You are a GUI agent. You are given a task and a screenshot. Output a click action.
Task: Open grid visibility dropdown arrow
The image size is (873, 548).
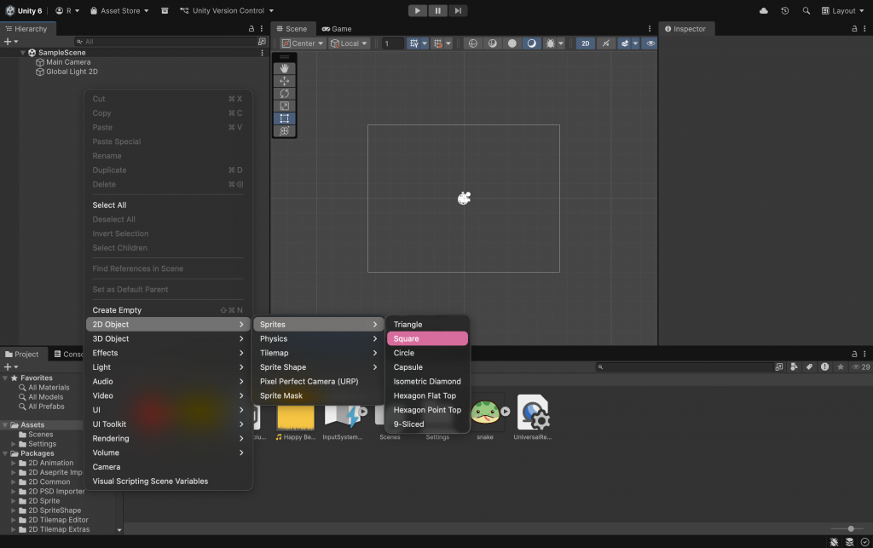pyautogui.click(x=425, y=43)
